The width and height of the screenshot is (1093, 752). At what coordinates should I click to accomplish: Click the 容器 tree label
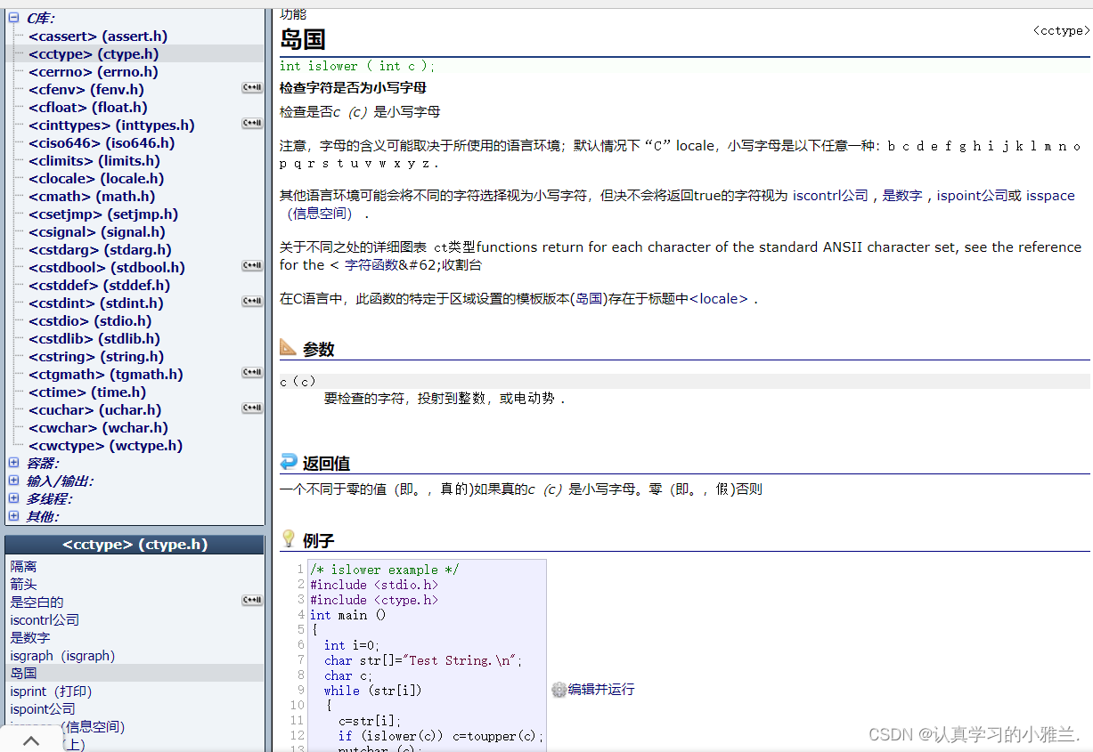coord(42,463)
